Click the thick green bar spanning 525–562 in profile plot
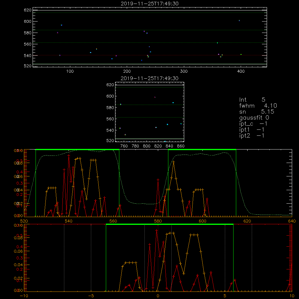Image resolution: width=299 pixels, height=299 pixels. 77,149
